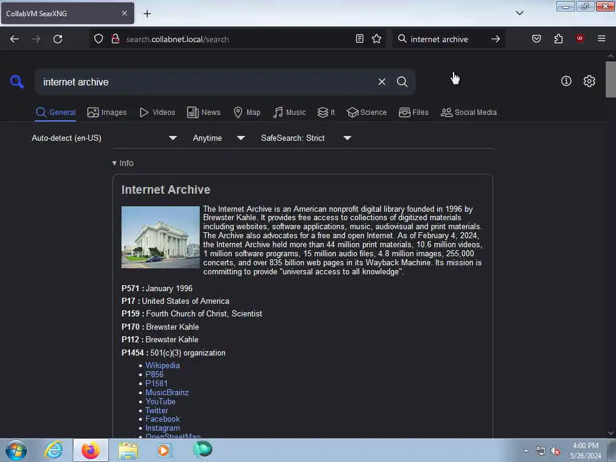
Task: Bookmark this page with the star icon
Action: (x=377, y=38)
